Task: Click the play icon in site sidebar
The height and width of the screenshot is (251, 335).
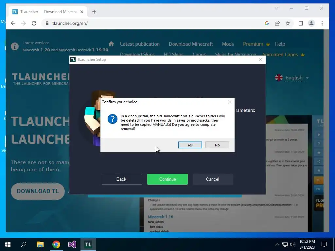Action: click(x=319, y=135)
